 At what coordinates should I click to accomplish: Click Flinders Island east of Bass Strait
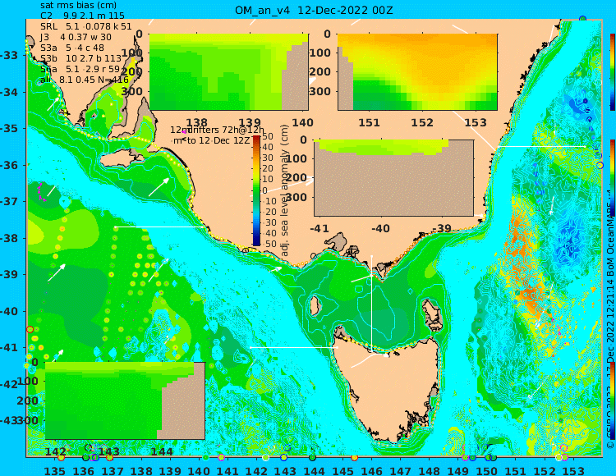click(x=433, y=315)
